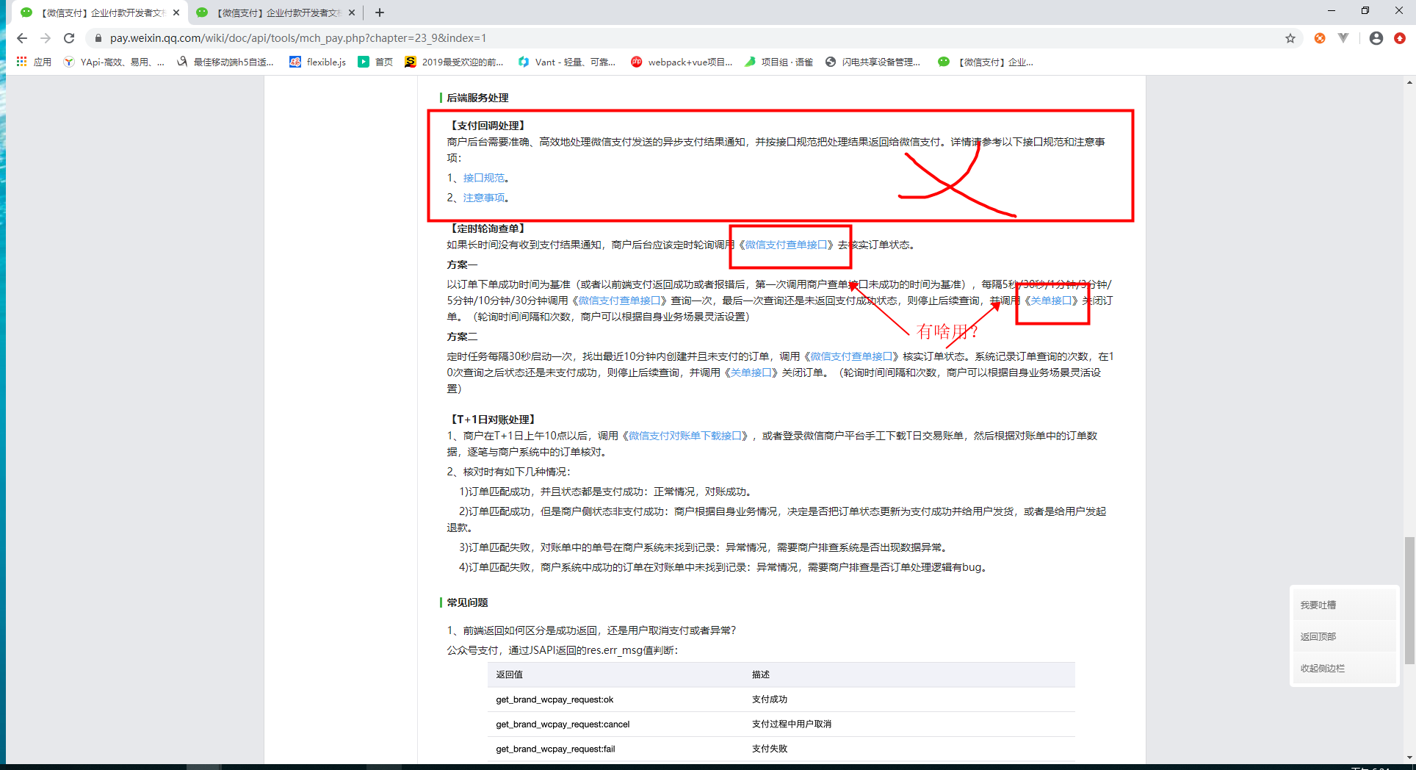Go forward to the next page
1416x770 pixels.
pyautogui.click(x=46, y=38)
